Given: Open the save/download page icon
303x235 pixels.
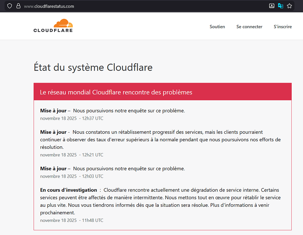Looking at the screenshot, I should coord(272,5).
